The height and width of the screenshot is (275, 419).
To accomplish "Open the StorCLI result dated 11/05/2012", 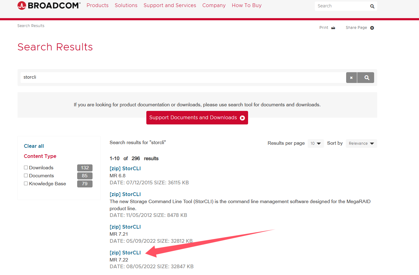I will pyautogui.click(x=125, y=194).
